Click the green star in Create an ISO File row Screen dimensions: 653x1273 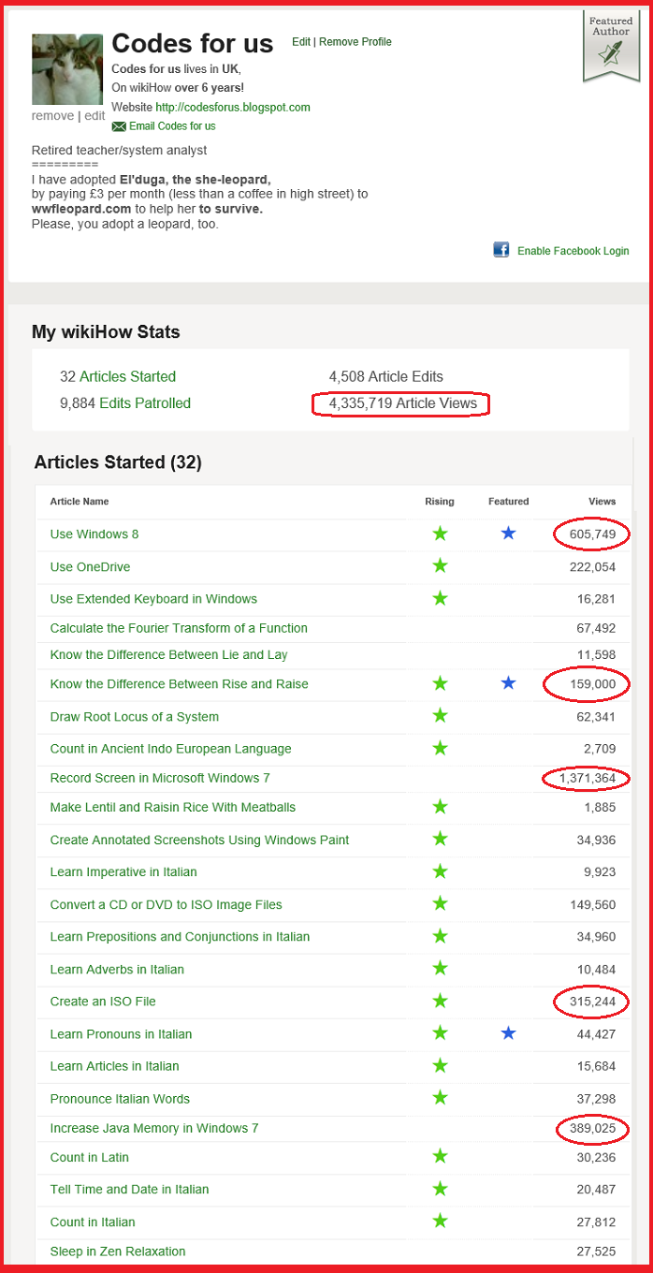pos(440,1001)
